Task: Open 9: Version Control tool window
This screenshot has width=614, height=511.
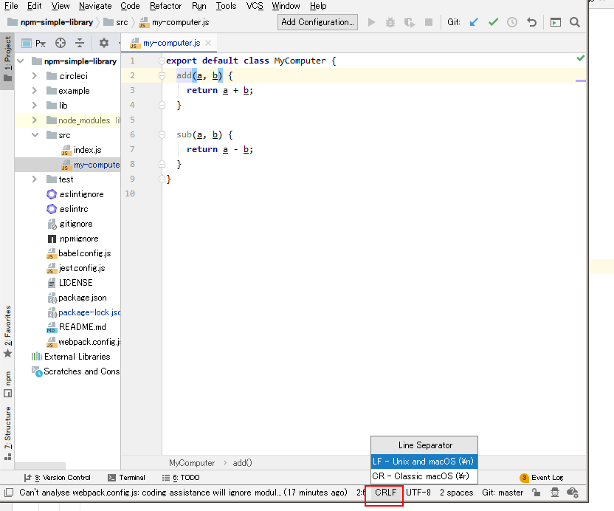Action: tap(57, 478)
